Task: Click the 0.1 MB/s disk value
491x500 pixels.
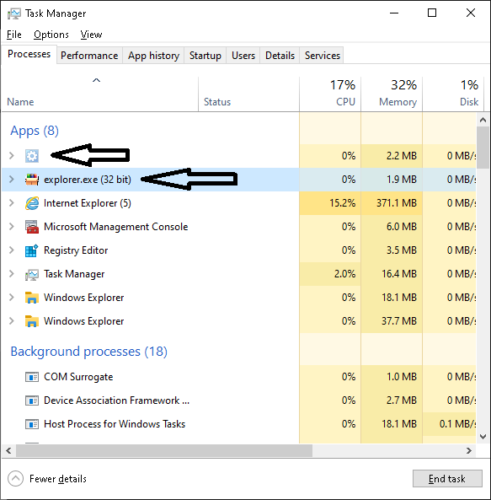Action: point(457,424)
